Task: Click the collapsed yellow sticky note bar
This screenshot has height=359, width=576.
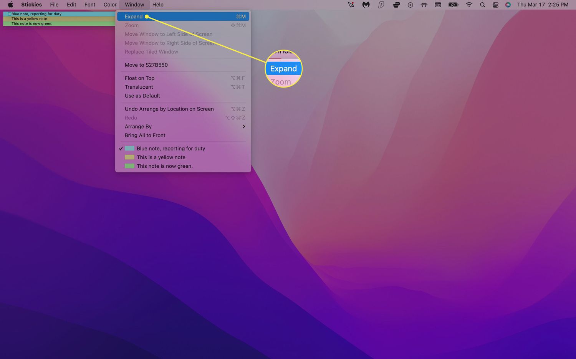Action: tap(58, 19)
